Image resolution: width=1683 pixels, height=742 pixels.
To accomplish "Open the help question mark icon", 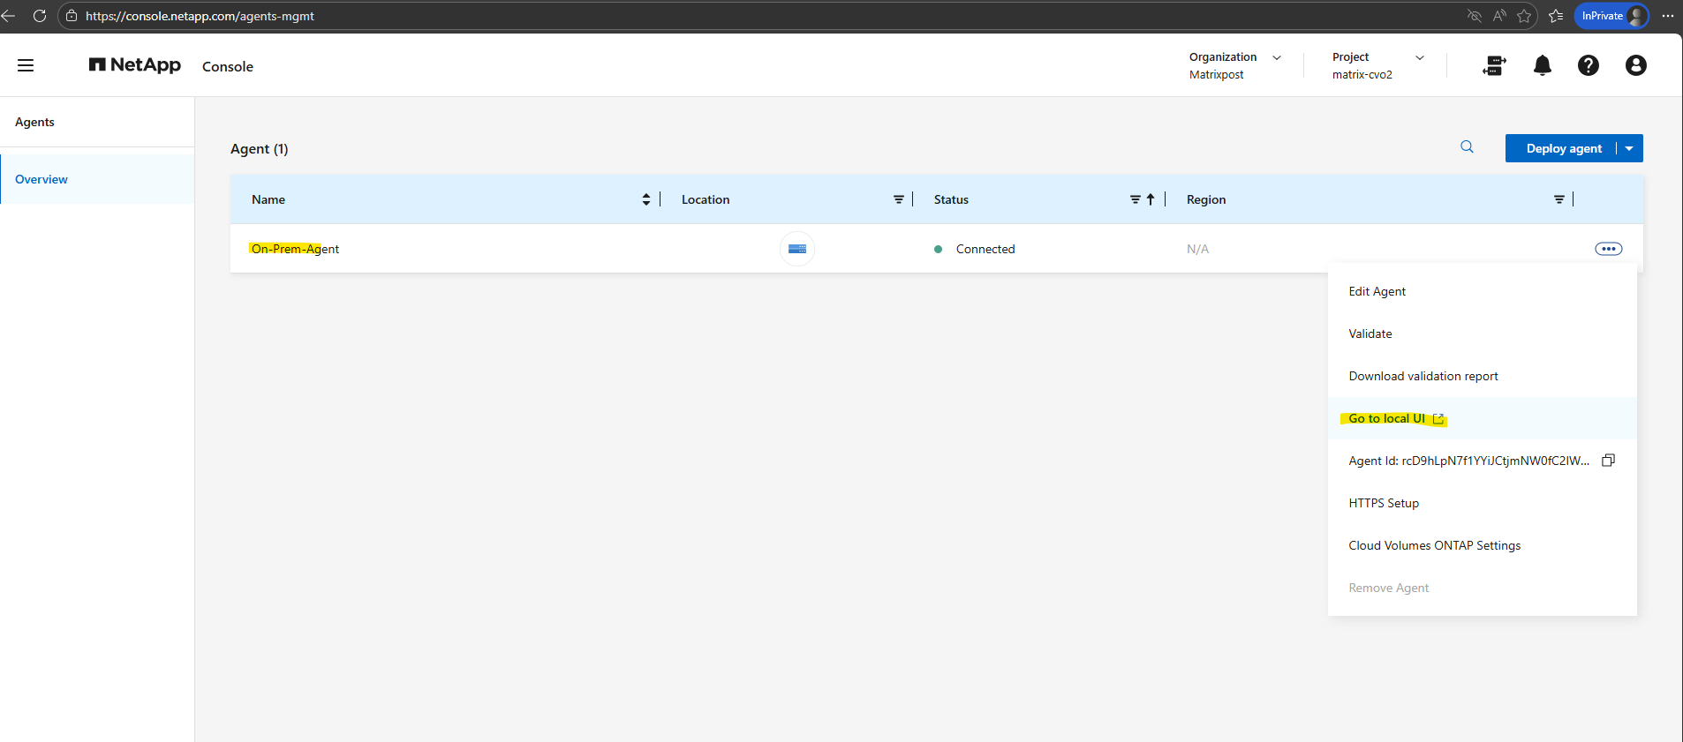I will tap(1589, 65).
